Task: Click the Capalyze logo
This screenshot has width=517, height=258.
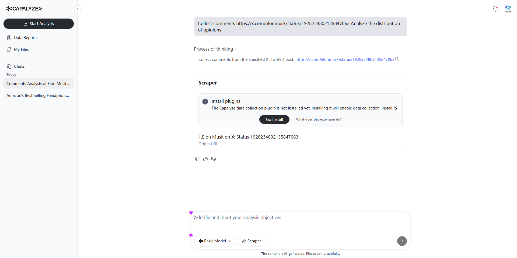Action: 24,9
